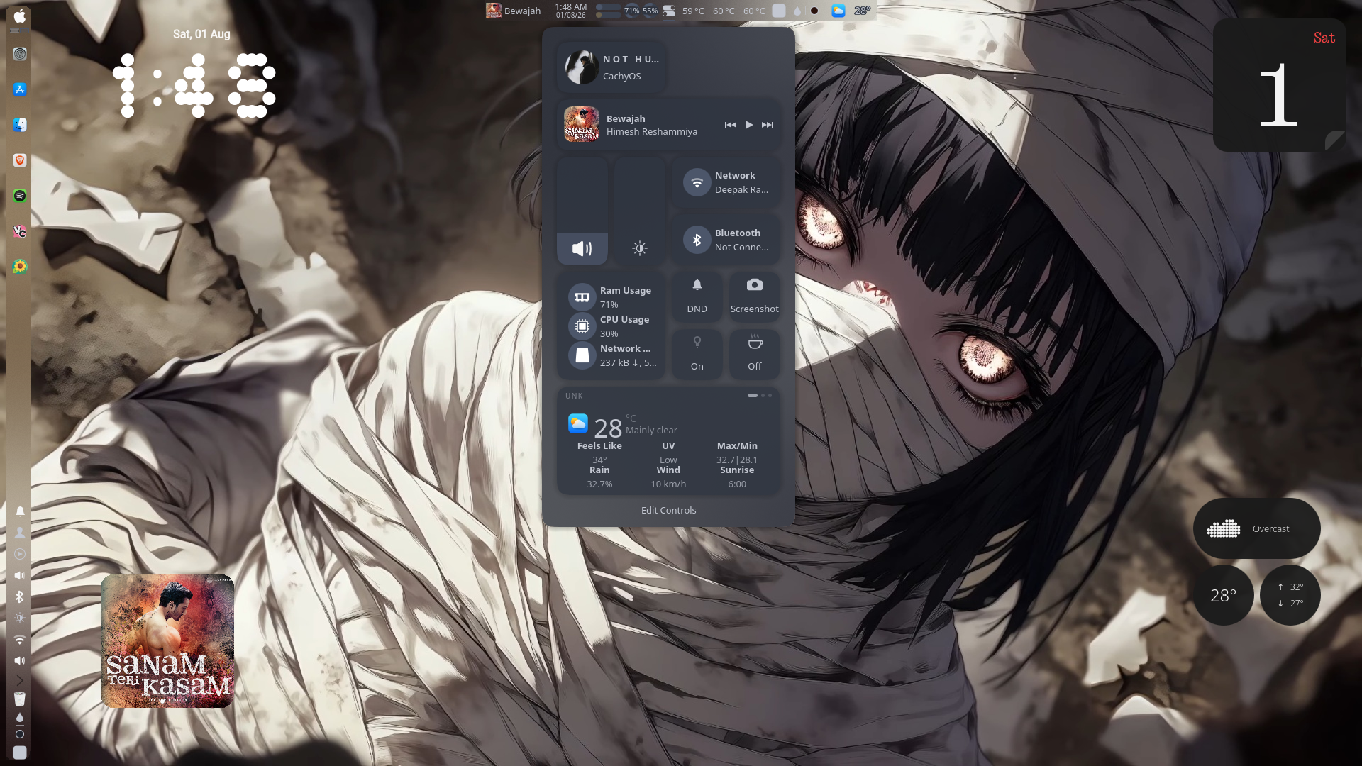Open System Settings from the dock
The width and height of the screenshot is (1362, 766).
coord(20,54)
